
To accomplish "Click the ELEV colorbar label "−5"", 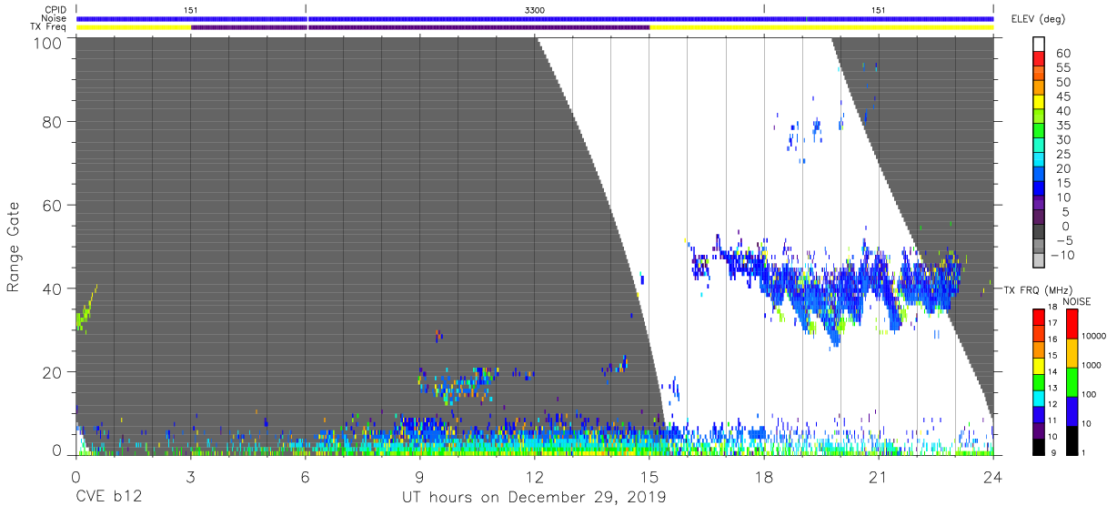I will [1064, 240].
